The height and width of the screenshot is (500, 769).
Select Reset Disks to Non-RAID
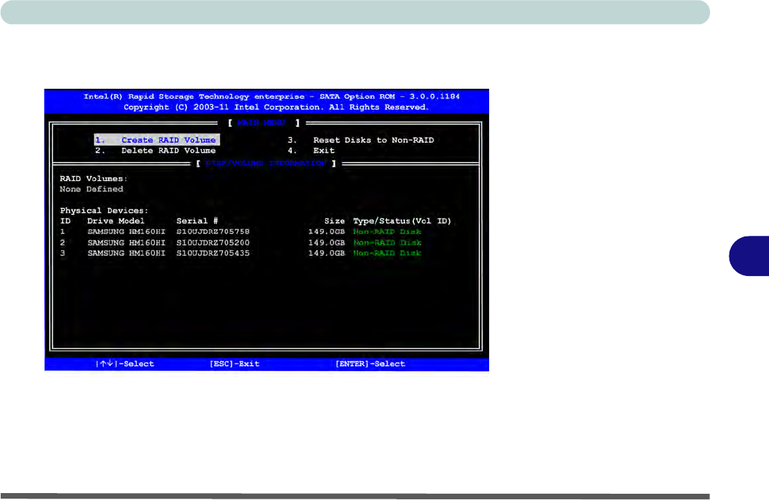pyautogui.click(x=361, y=140)
